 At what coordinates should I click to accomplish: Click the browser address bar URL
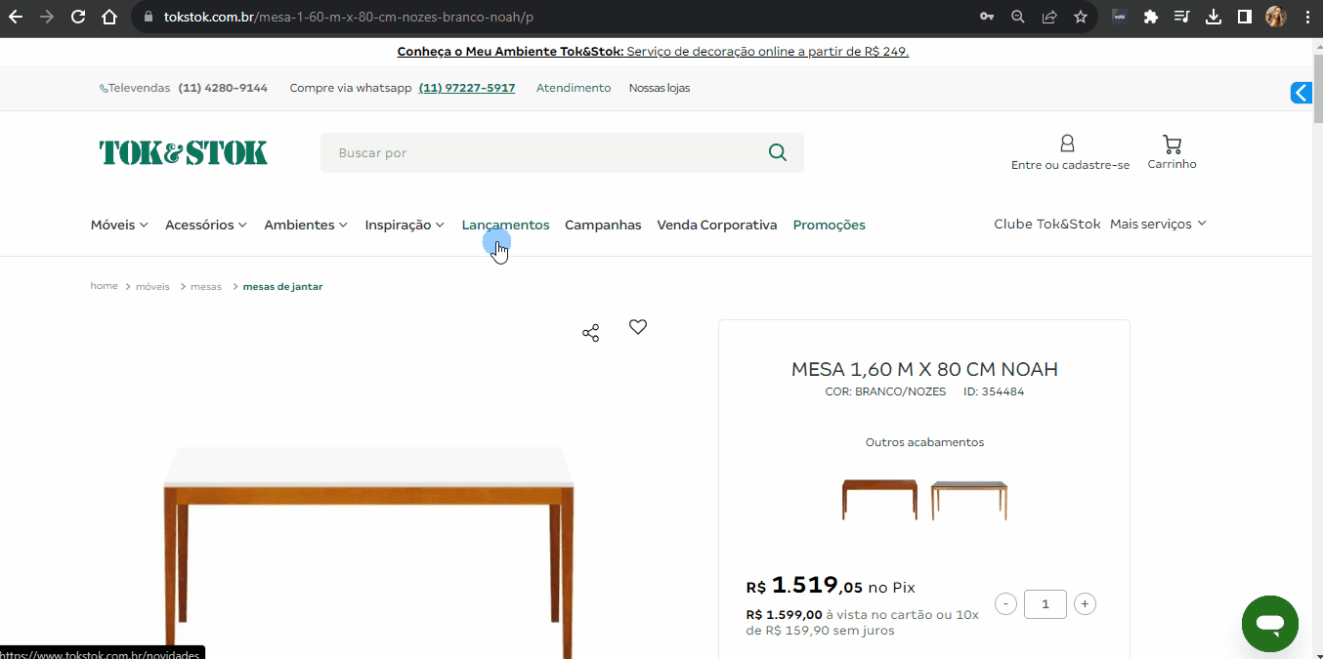[348, 18]
